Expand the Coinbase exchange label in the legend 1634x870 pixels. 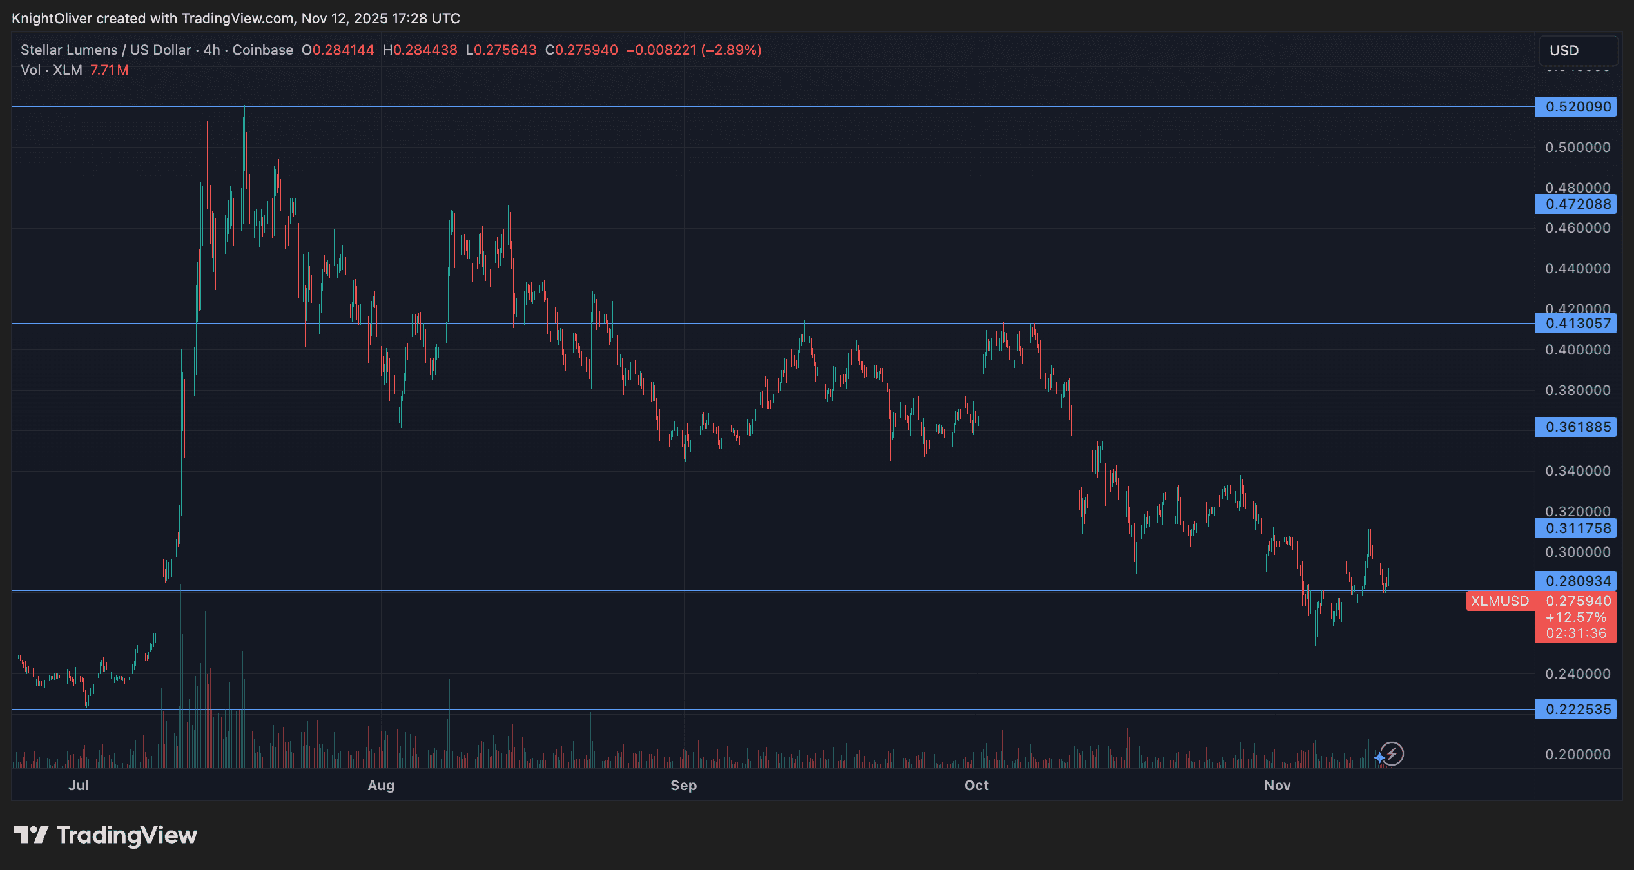pos(264,50)
